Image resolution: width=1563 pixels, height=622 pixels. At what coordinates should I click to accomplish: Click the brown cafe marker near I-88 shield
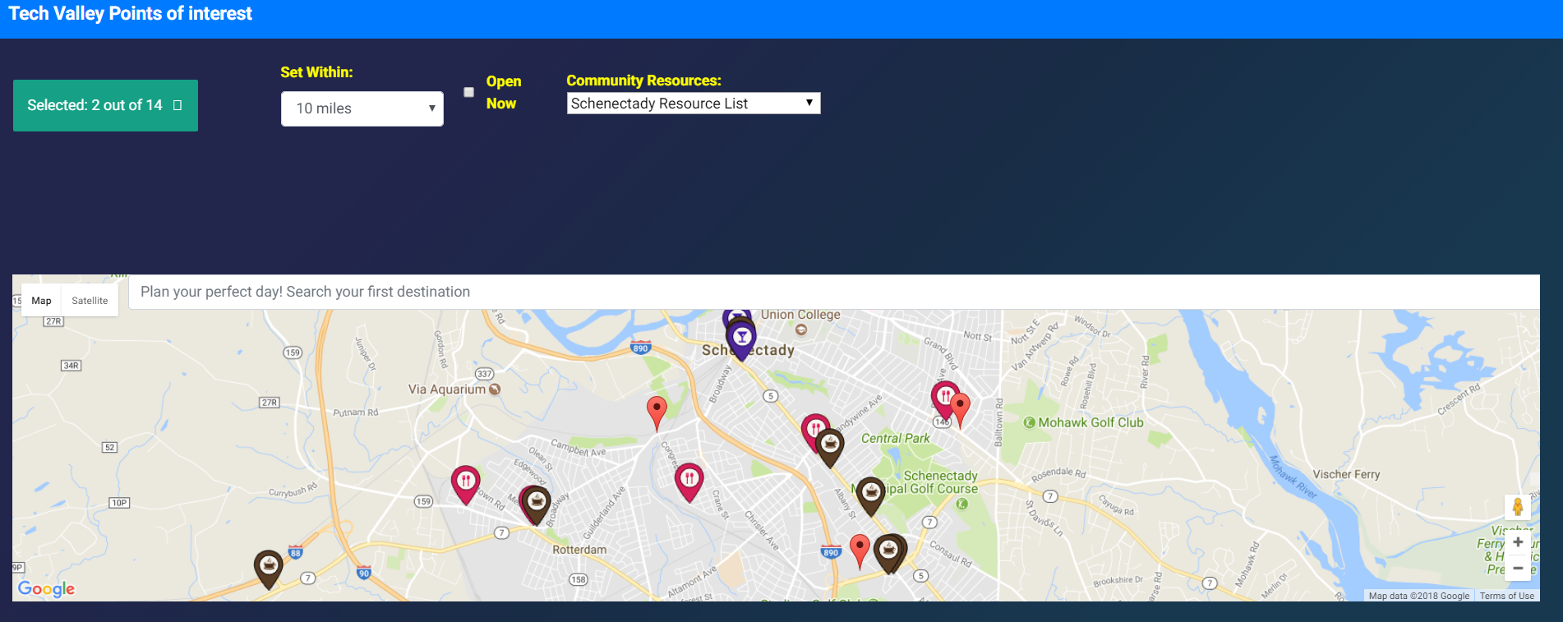269,569
